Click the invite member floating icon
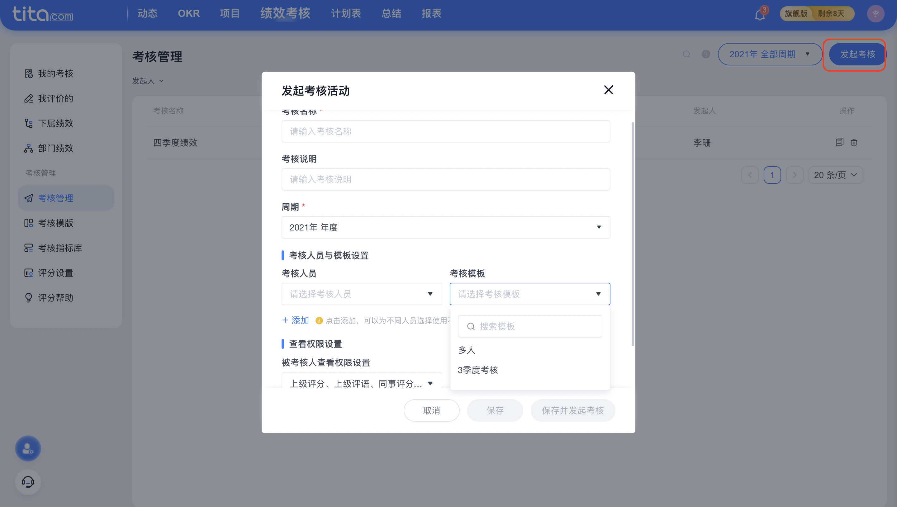 pyautogui.click(x=28, y=448)
